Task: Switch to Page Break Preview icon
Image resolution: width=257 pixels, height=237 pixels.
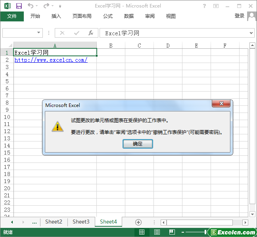Action: pos(172,232)
